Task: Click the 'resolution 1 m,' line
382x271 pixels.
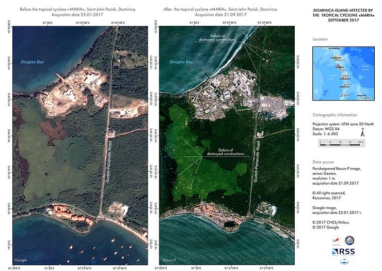Action: point(325,178)
